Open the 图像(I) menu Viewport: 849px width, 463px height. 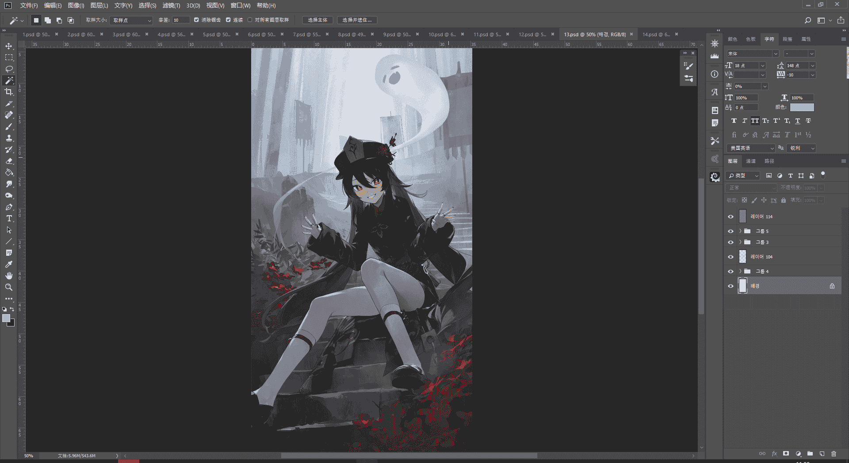pyautogui.click(x=76, y=6)
